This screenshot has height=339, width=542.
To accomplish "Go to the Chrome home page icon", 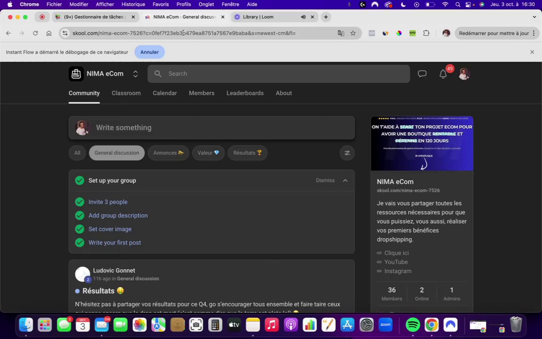I will (49, 33).
